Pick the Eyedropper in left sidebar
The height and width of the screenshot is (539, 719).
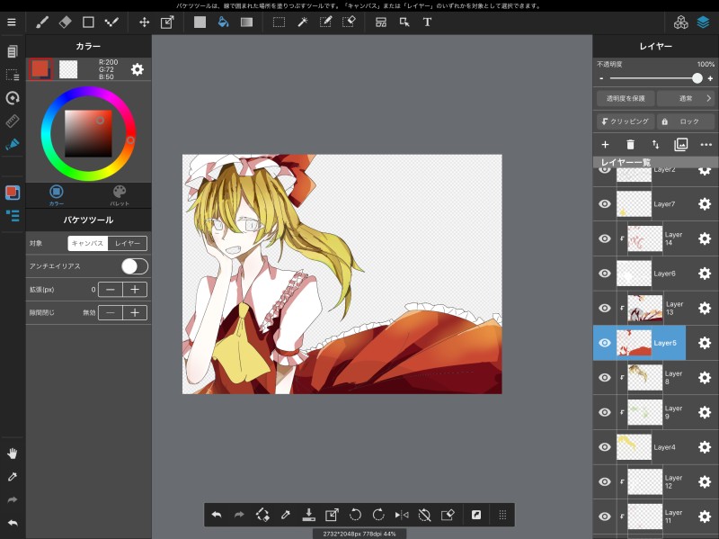click(x=13, y=477)
